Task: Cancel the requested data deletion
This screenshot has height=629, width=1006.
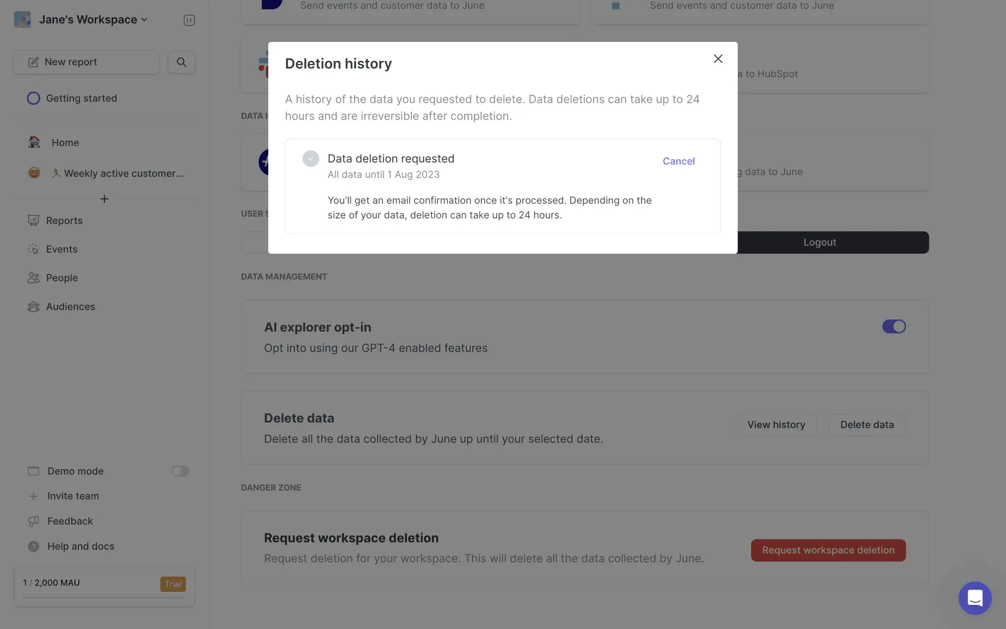Action: (679, 161)
